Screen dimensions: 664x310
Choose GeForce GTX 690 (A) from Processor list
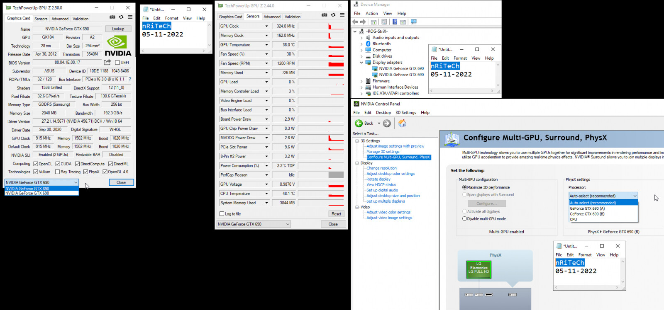(x=587, y=208)
